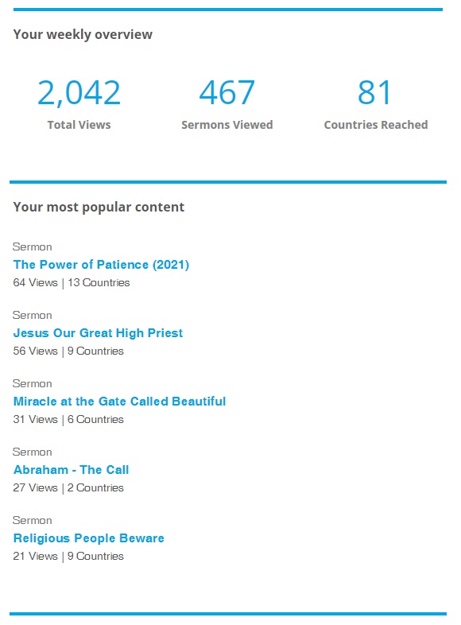Click the 31 Views | 6 Countries stats
Viewport: 461px width, 625px height.
tap(68, 419)
